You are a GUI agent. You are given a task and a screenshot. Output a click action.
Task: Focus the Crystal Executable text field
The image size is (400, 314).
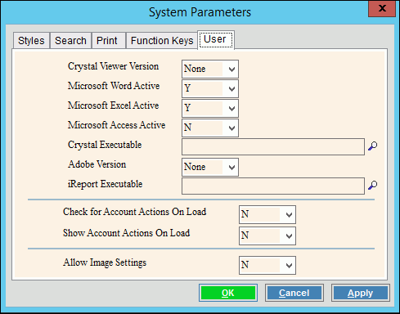click(x=273, y=147)
